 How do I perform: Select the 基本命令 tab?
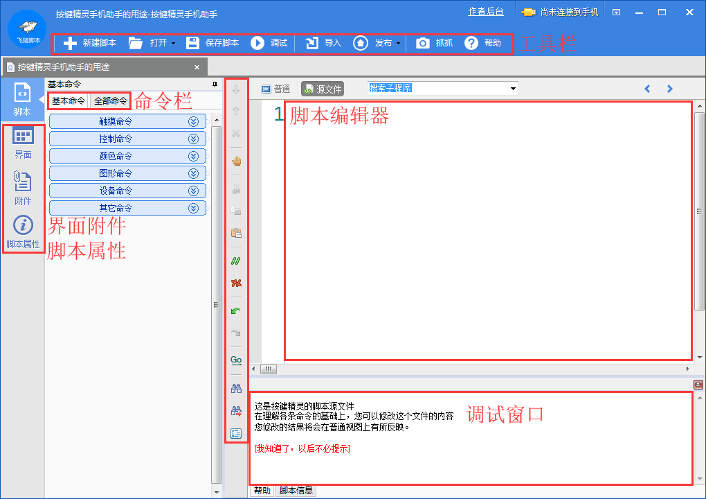point(69,101)
